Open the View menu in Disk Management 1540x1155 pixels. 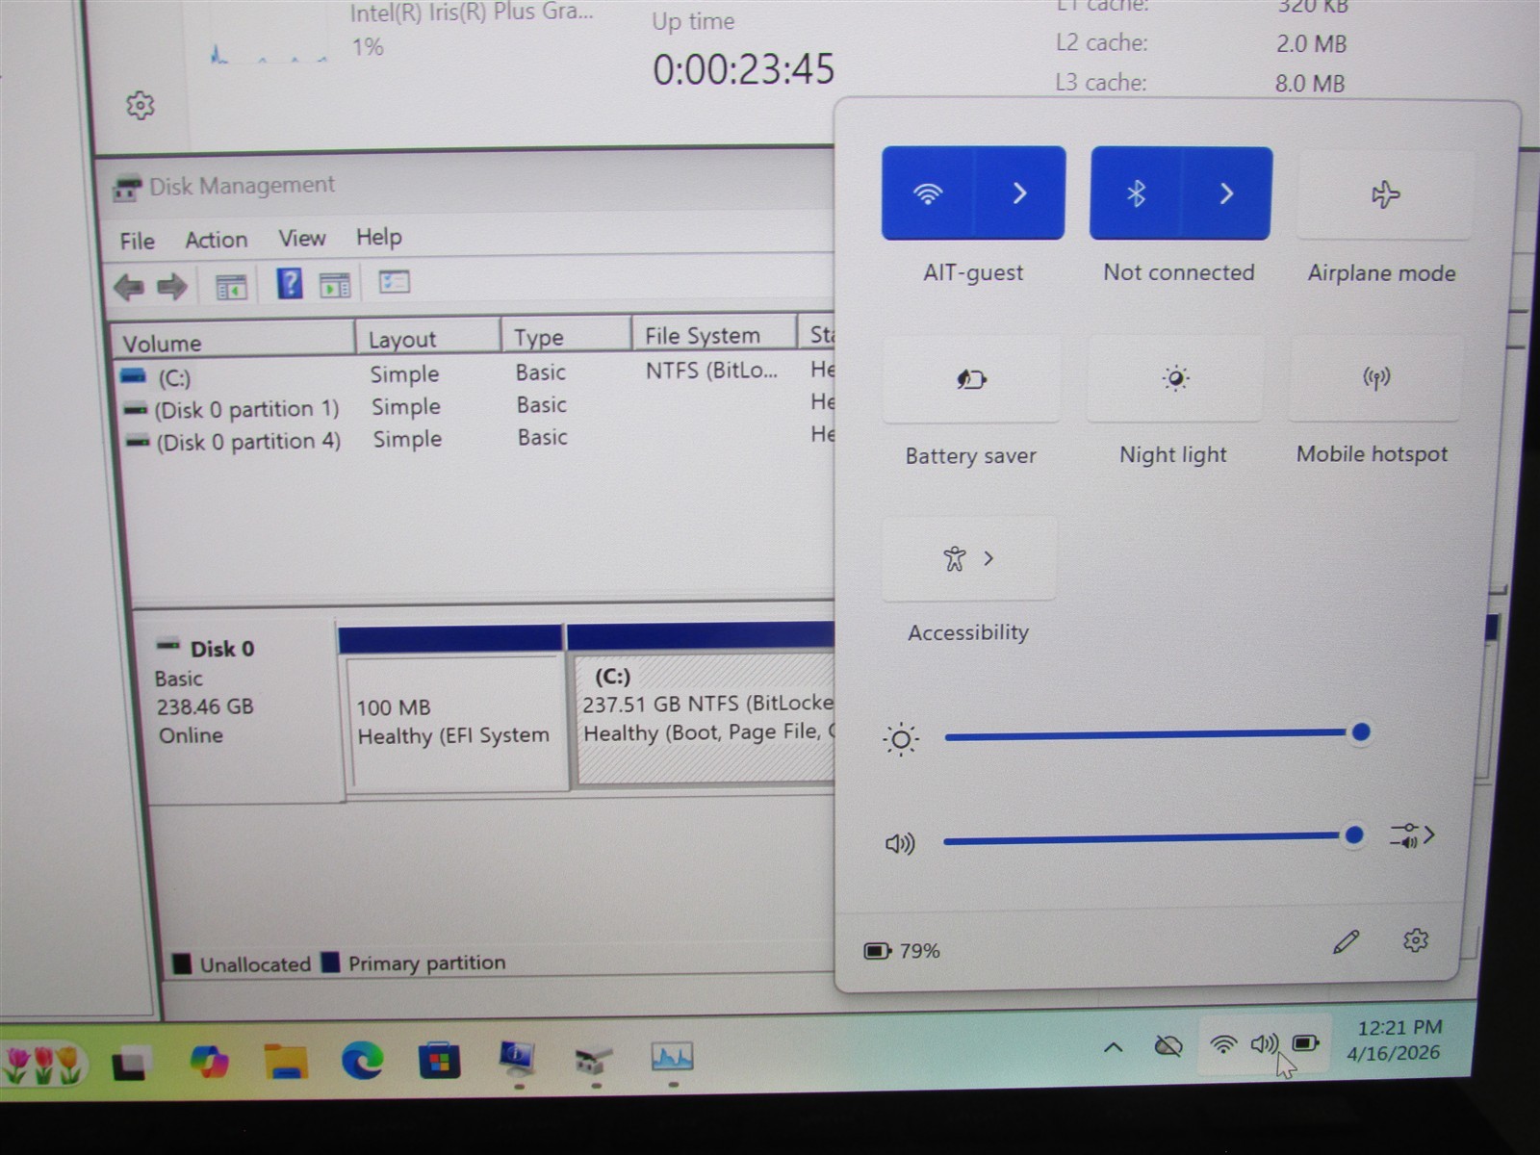[302, 238]
